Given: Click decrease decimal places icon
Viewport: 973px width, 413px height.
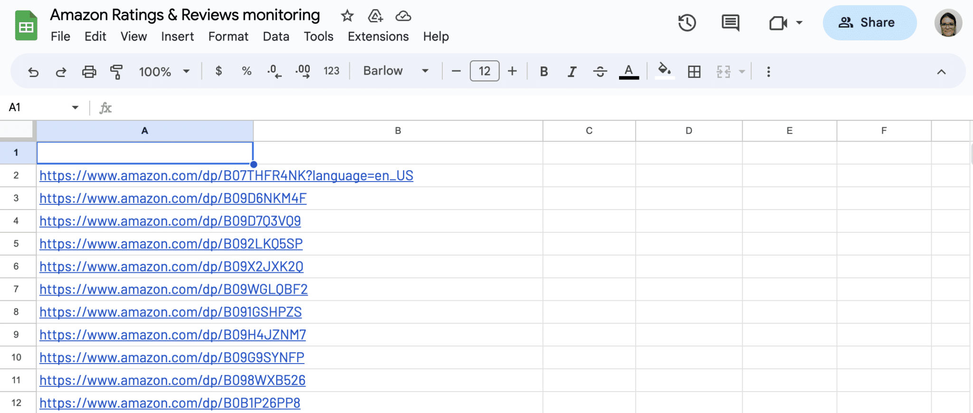Looking at the screenshot, I should [274, 72].
